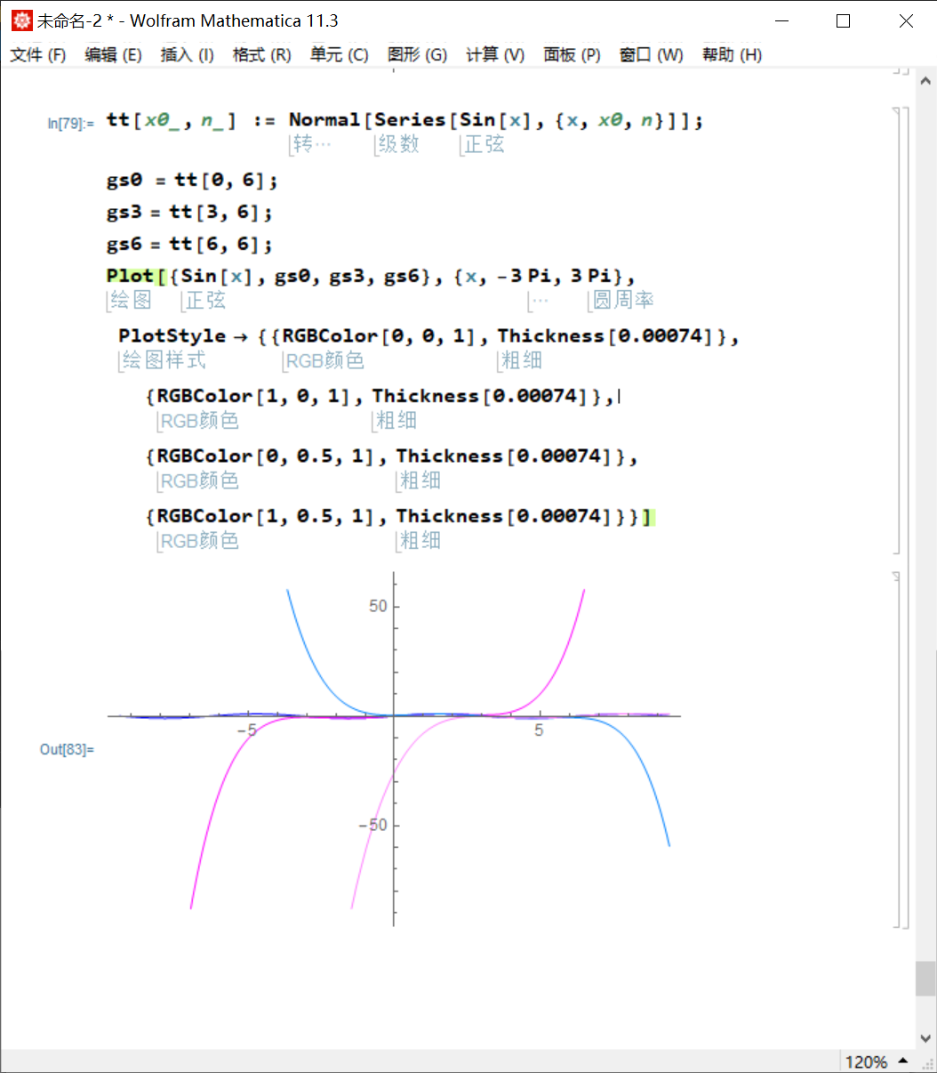Image resolution: width=937 pixels, height=1073 pixels.
Task: Click the vertical scrollbar thumb
Action: 925,979
